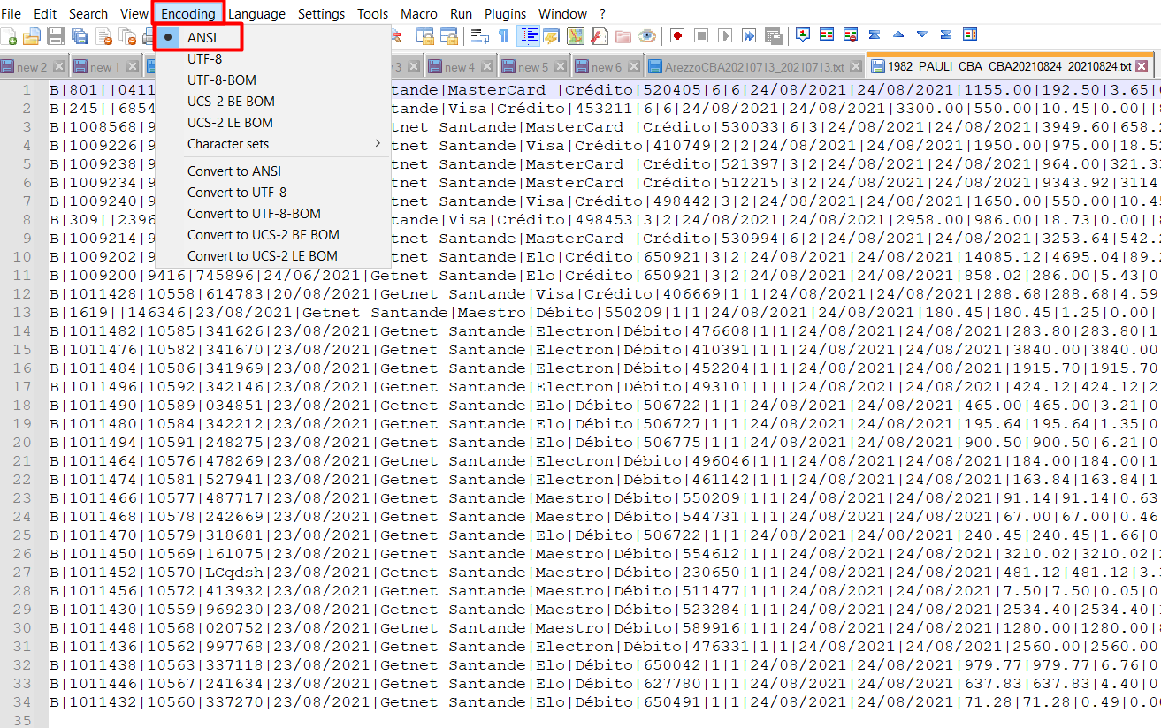
Task: Switch to the new 2 tab
Action: [x=33, y=67]
